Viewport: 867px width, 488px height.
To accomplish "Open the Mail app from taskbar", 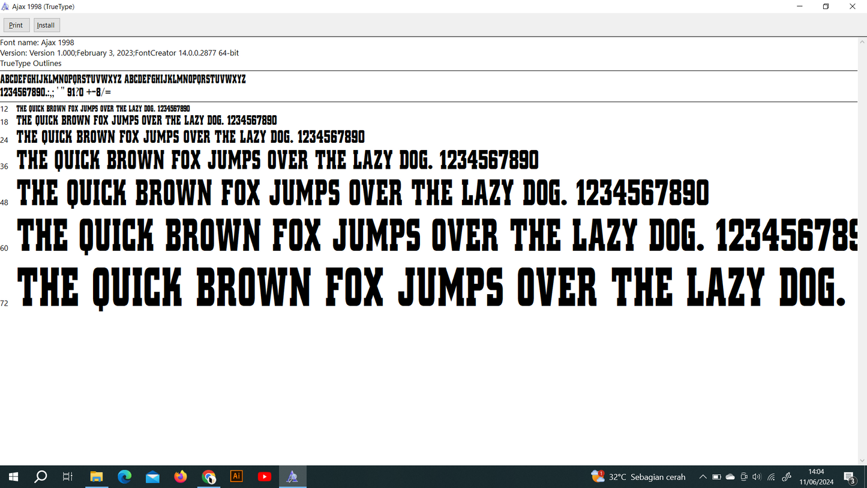I will point(152,477).
